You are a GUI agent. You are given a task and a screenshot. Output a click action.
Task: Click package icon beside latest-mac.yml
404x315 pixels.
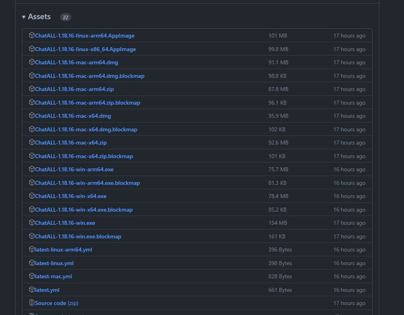32,276
